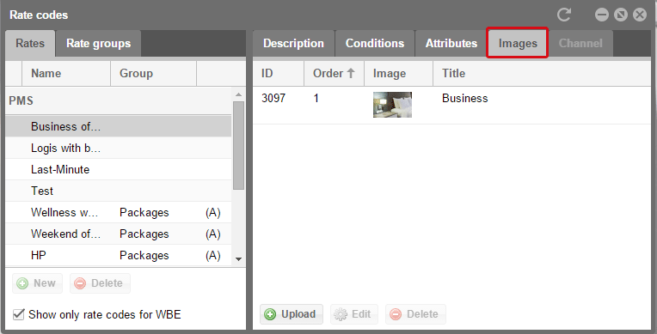Viewport: 657px width, 334px height.
Task: Click the refresh icon in title bar
Action: tap(564, 15)
